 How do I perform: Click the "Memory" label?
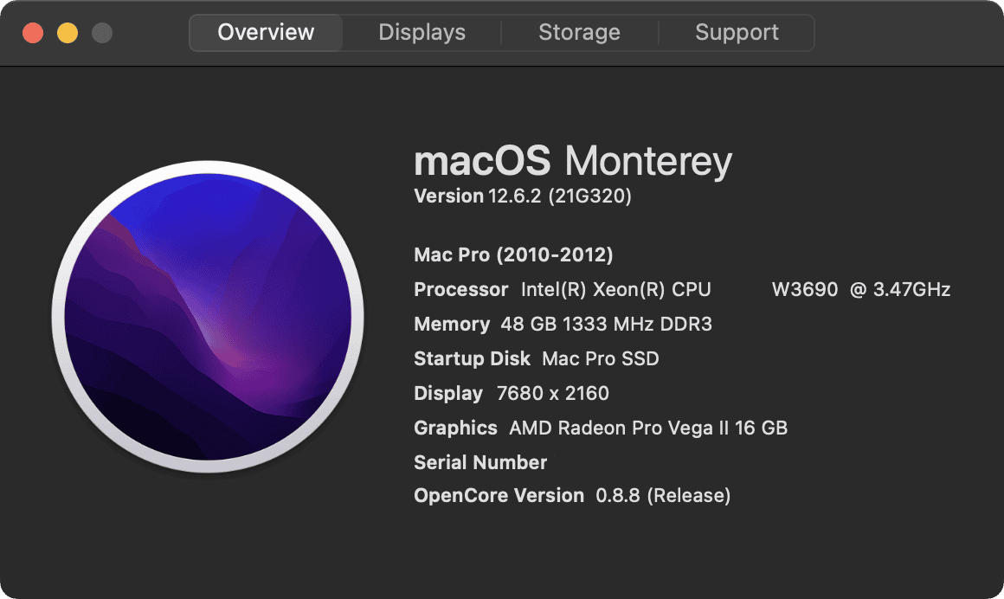point(452,324)
